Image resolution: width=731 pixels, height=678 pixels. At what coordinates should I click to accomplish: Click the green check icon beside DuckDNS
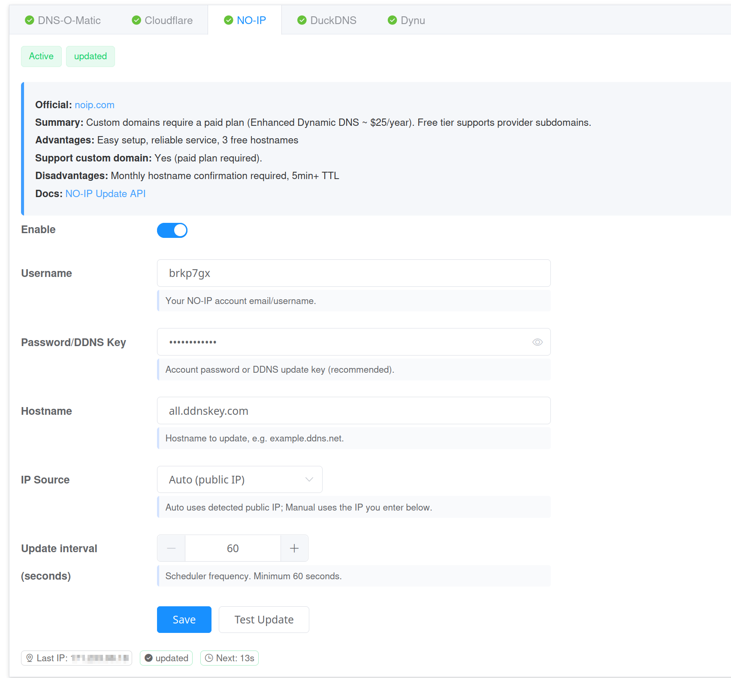point(302,20)
